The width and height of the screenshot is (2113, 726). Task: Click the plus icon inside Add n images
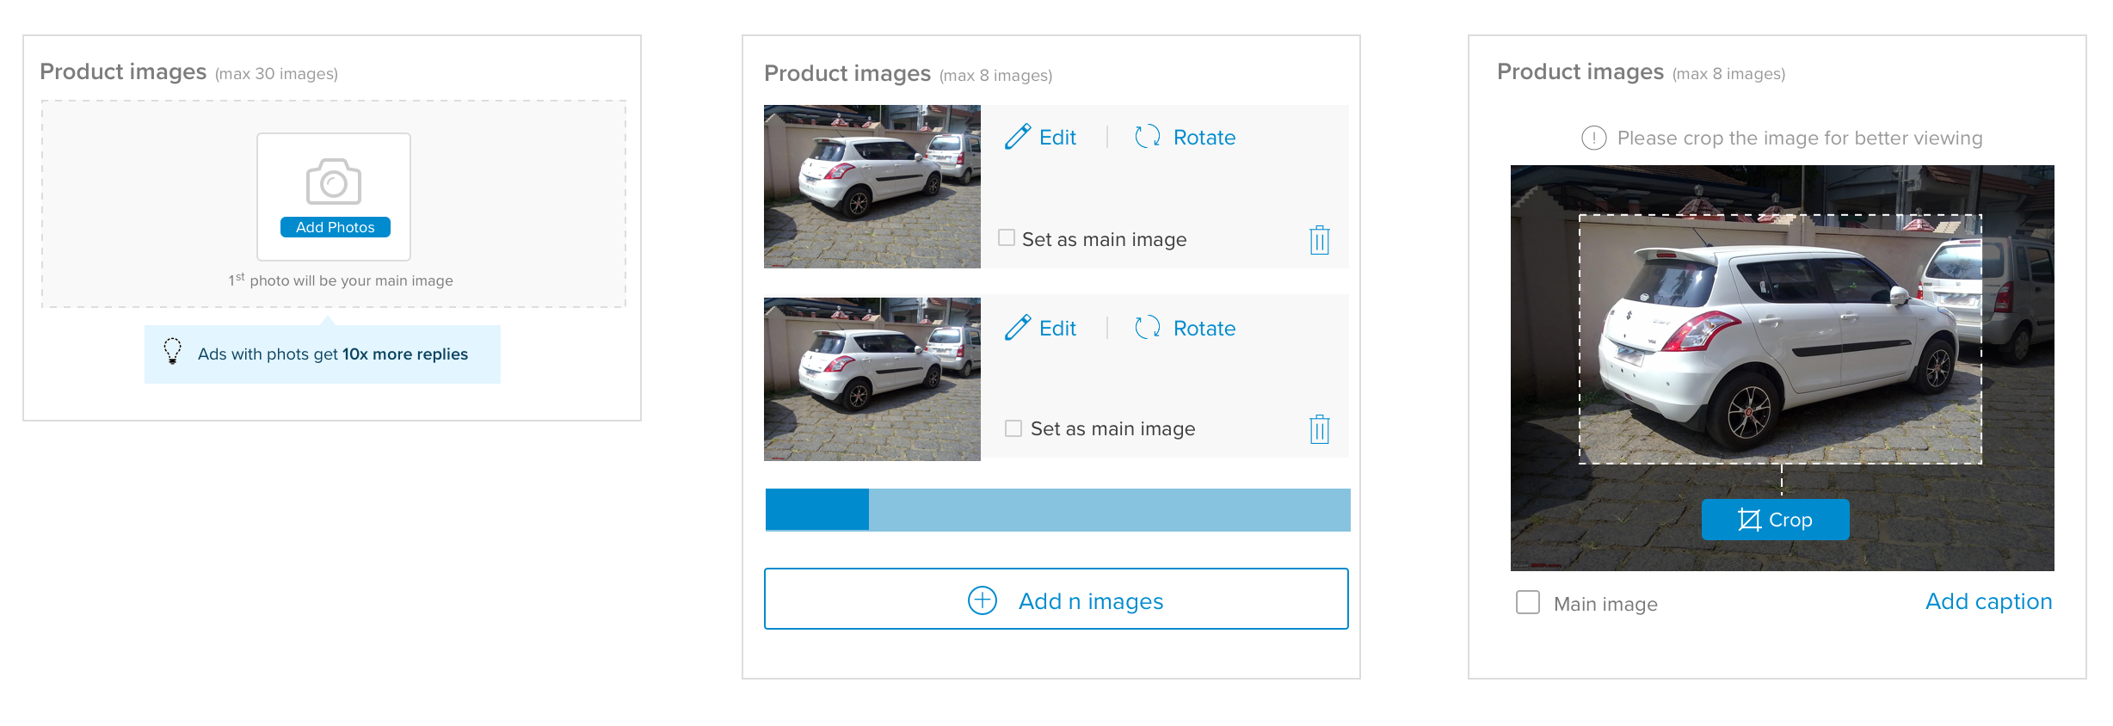point(982,600)
